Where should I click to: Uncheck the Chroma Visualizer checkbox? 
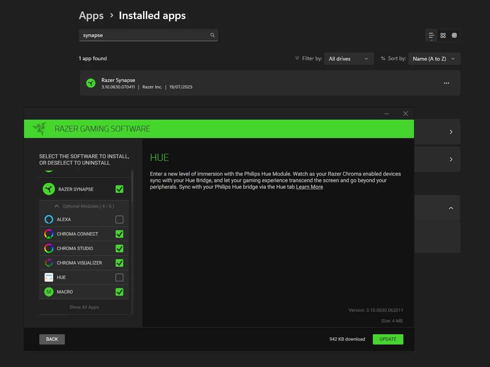pos(119,263)
